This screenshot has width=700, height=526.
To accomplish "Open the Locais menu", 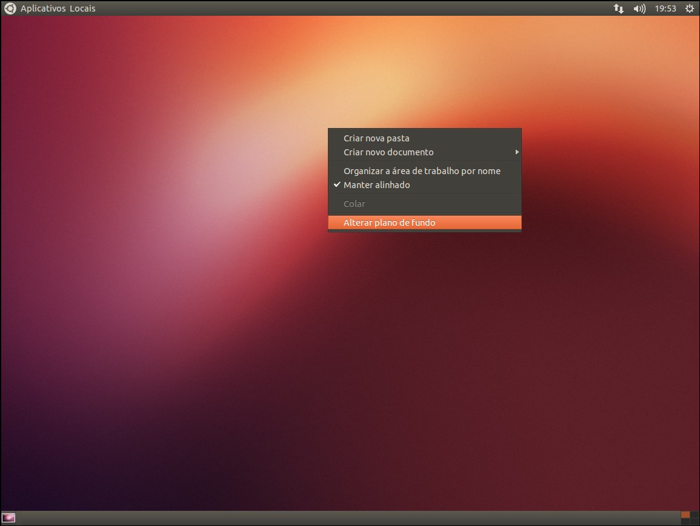I will click(82, 8).
